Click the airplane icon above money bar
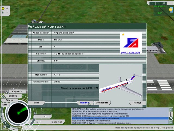 [x=45, y=117]
